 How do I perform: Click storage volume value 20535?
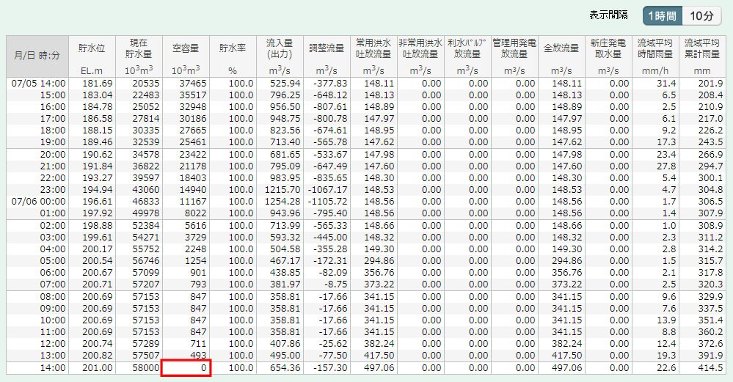click(146, 84)
